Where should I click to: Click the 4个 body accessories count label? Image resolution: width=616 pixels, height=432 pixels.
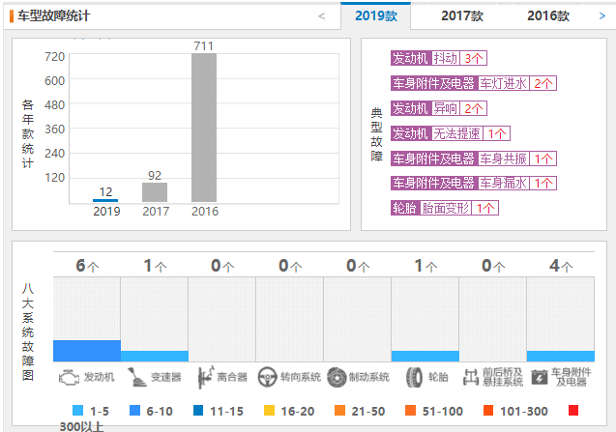[561, 266]
